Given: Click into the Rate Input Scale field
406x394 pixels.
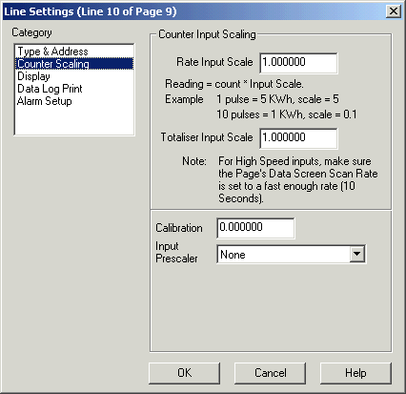Looking at the screenshot, I should (x=298, y=63).
